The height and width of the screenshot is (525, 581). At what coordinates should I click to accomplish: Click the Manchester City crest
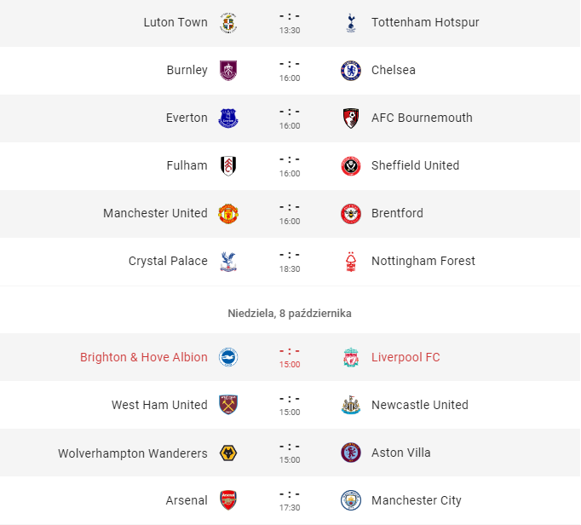click(350, 500)
